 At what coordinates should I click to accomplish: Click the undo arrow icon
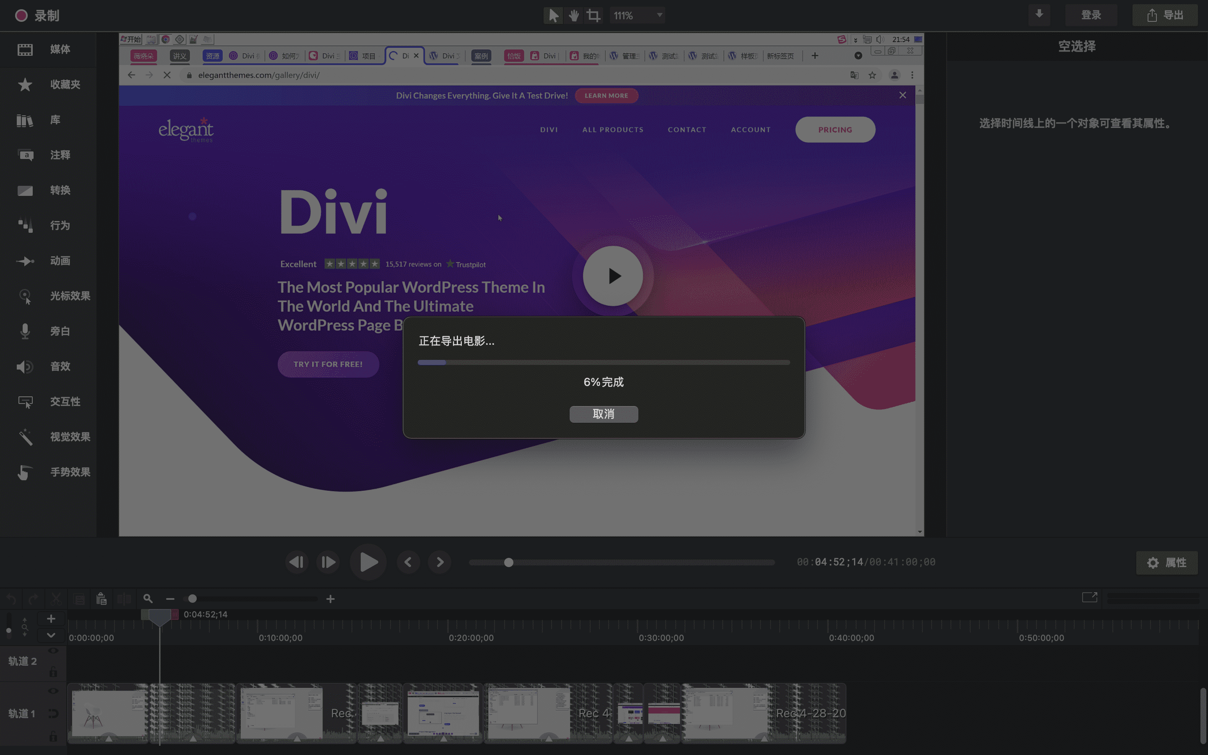tap(11, 599)
